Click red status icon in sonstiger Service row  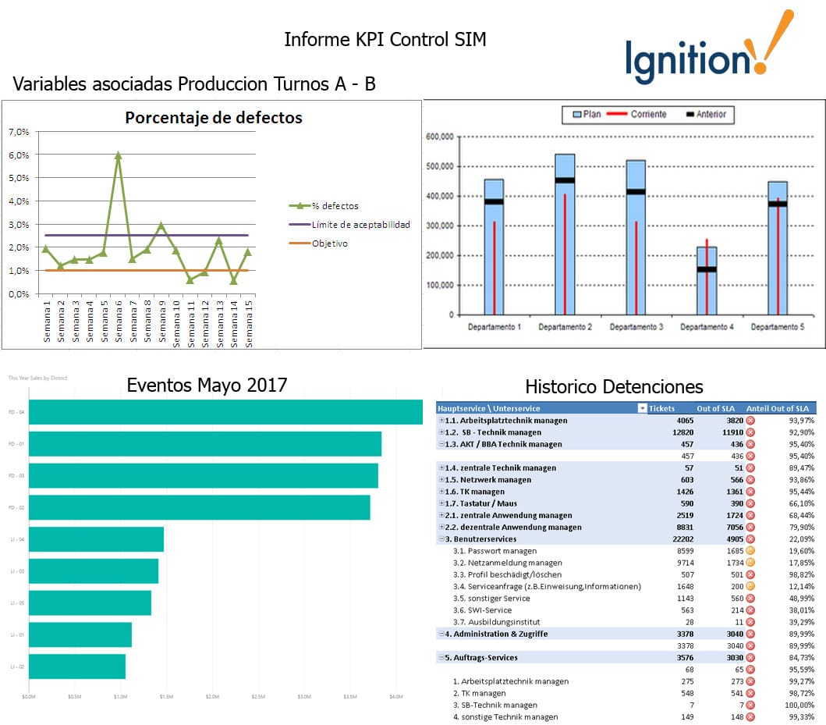pos(750,598)
